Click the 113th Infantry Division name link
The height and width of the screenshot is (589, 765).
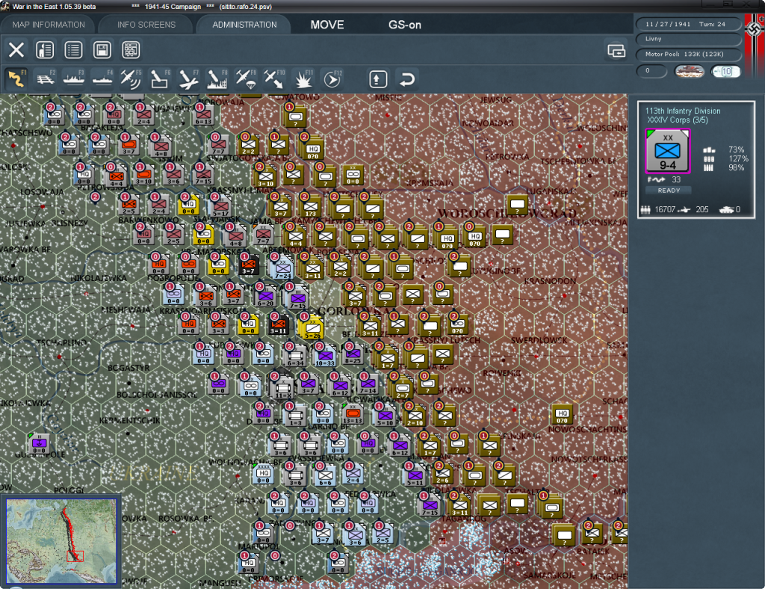pyautogui.click(x=683, y=111)
